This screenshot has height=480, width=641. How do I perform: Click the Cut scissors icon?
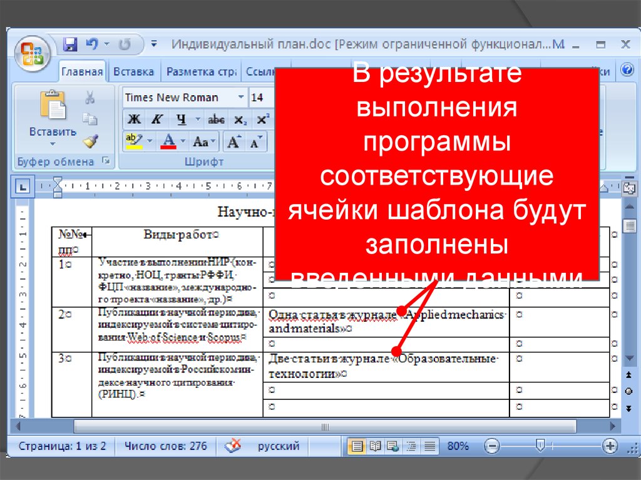click(x=90, y=97)
